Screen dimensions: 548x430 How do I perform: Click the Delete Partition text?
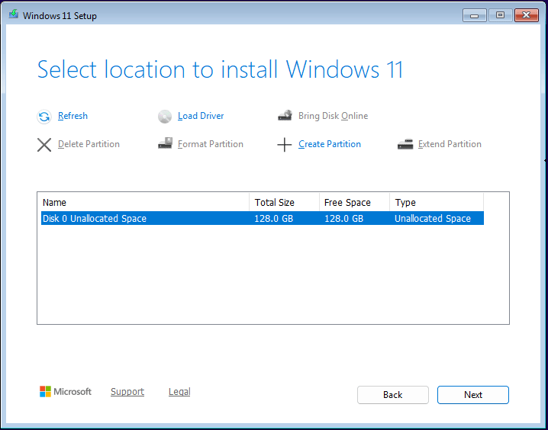coord(89,144)
